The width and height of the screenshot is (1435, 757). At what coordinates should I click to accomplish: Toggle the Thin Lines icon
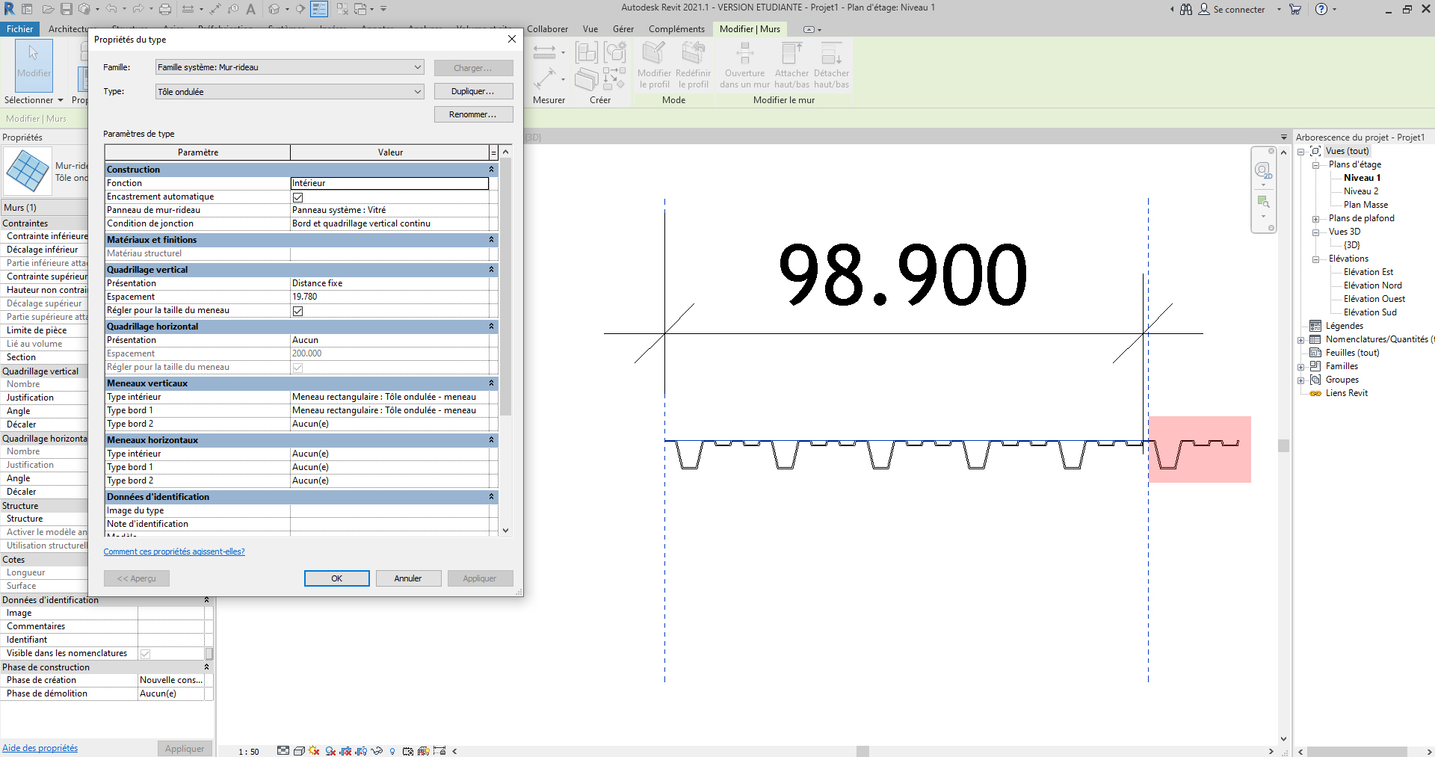pyautogui.click(x=319, y=9)
